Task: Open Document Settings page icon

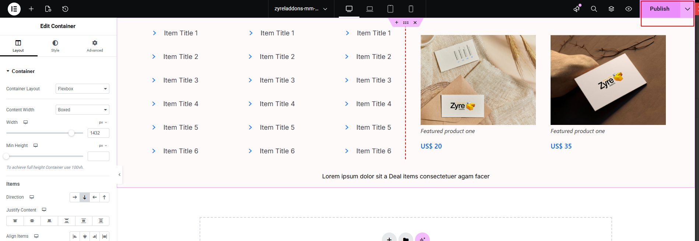Action: click(48, 9)
